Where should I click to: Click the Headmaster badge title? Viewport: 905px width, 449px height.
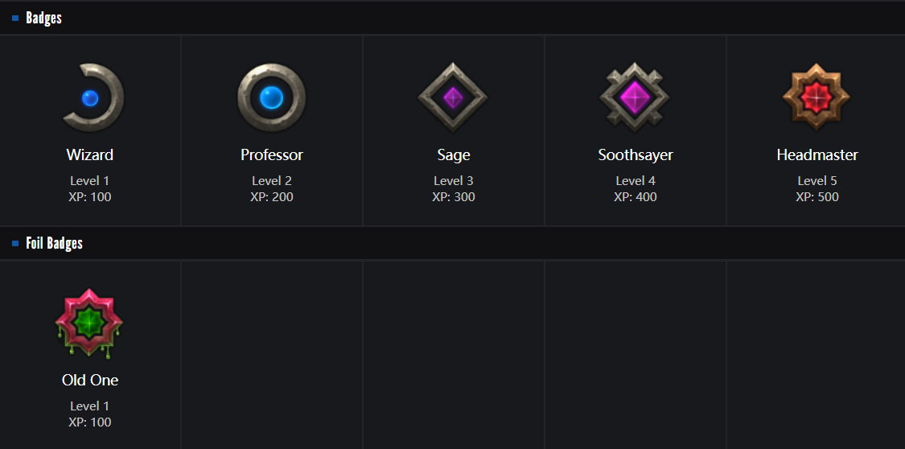(817, 155)
